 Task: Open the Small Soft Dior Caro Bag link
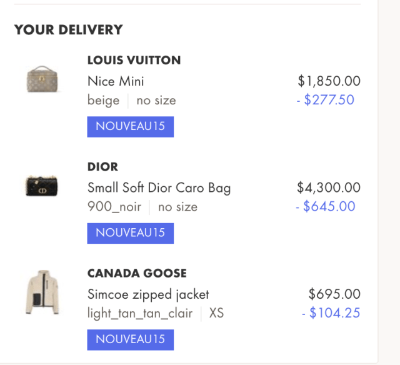[159, 187]
